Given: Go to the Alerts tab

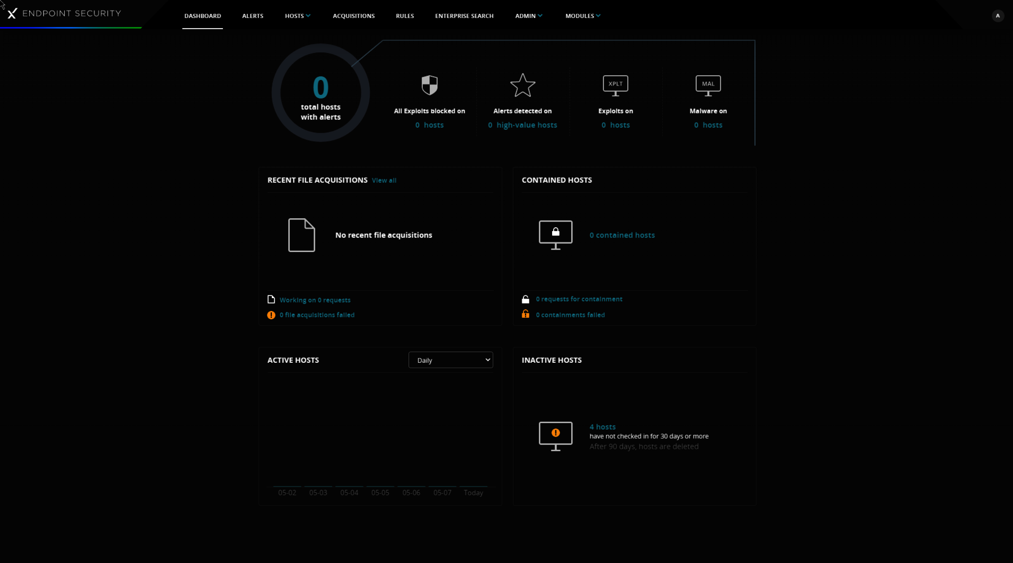Looking at the screenshot, I should 253,16.
